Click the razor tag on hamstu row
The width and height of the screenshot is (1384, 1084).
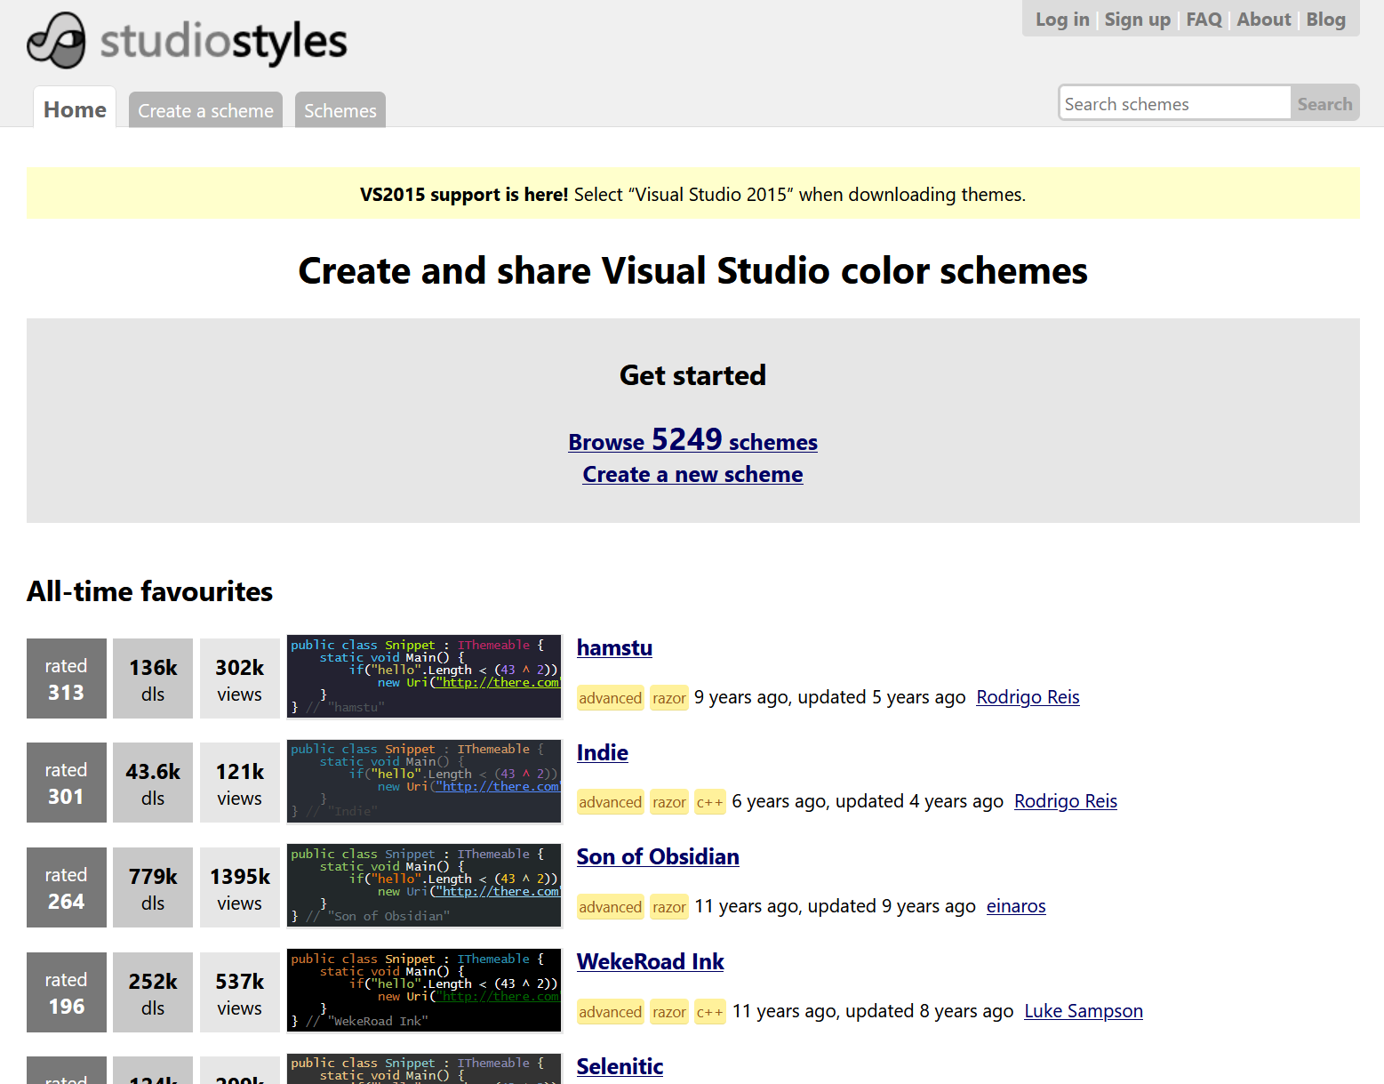pyautogui.click(x=669, y=698)
